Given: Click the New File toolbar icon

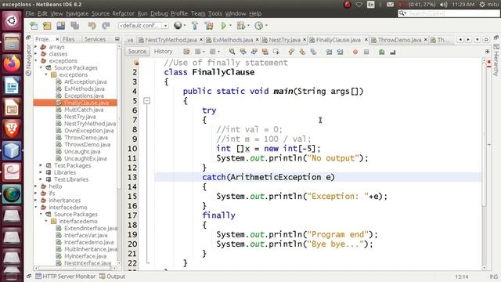Looking at the screenshot, I should pyautogui.click(x=34, y=26).
